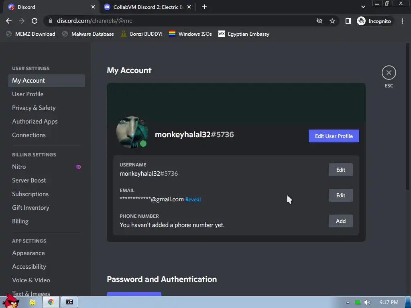Show hidden tray icons arrow

[348, 302]
